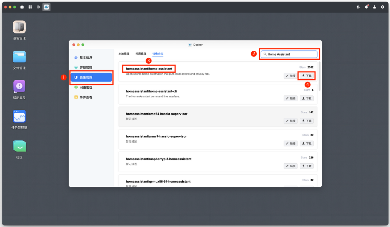The width and height of the screenshot is (390, 227).
Task: Switch to 本地镜像 tab
Action: [x=124, y=54]
